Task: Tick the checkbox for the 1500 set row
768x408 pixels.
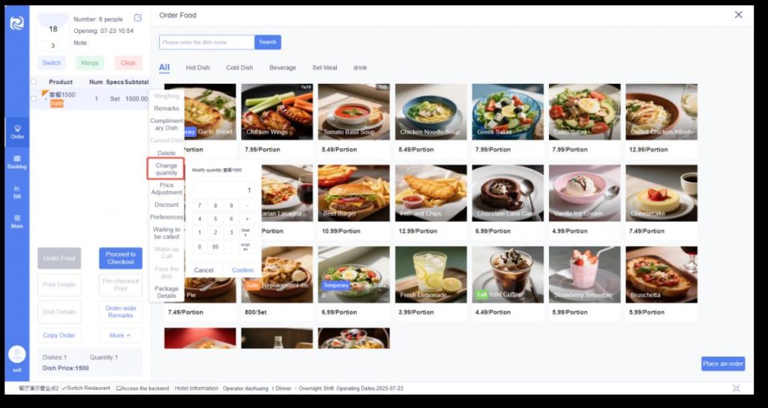Action: pos(33,99)
